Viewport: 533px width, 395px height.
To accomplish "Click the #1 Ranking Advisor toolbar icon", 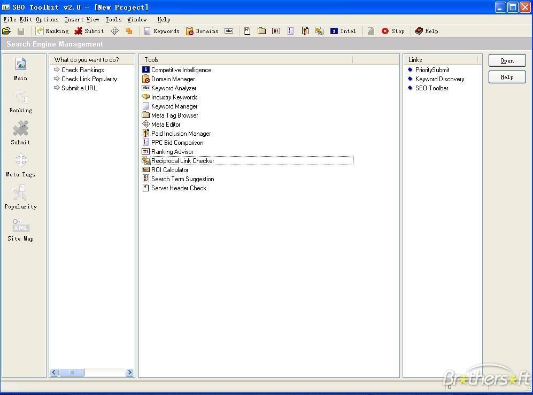I will 276,32.
